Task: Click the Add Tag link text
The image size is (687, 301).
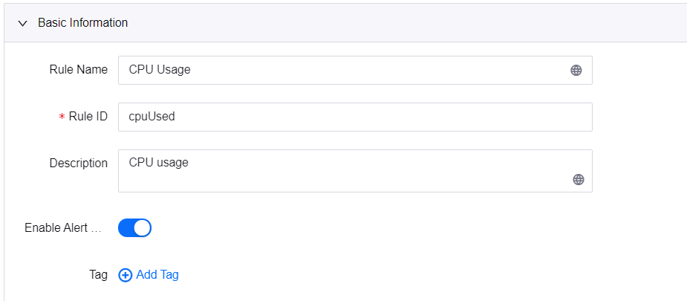Action: tap(157, 275)
